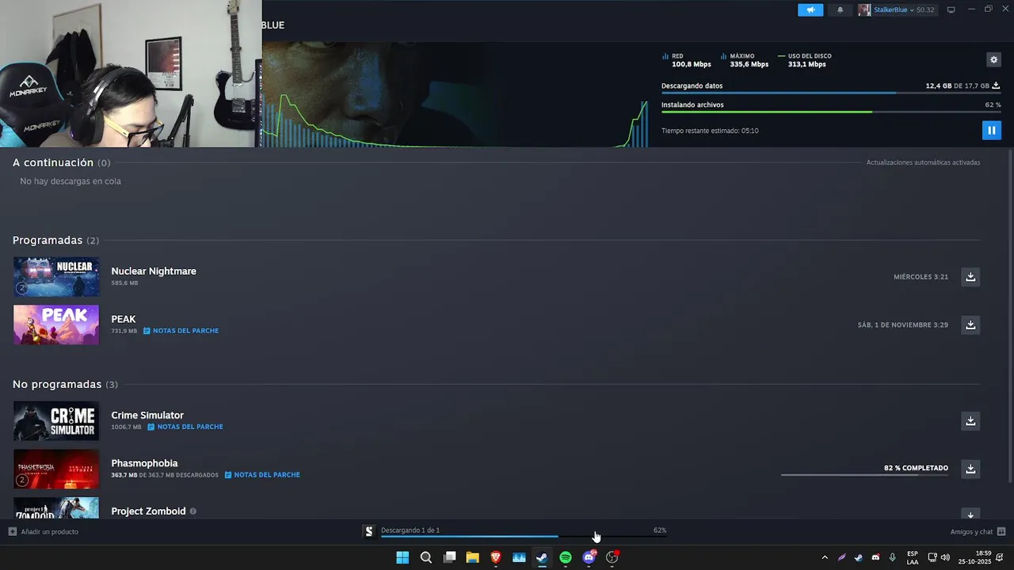Resume Phasmophobia download
The height and width of the screenshot is (570, 1014).
coord(970,469)
